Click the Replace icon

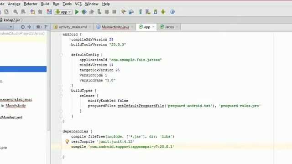[x=23, y=12]
